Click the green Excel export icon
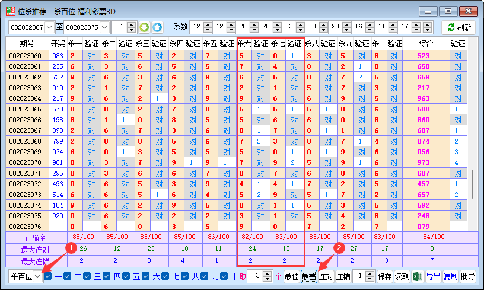The height and width of the screenshot is (290, 484). [418, 276]
